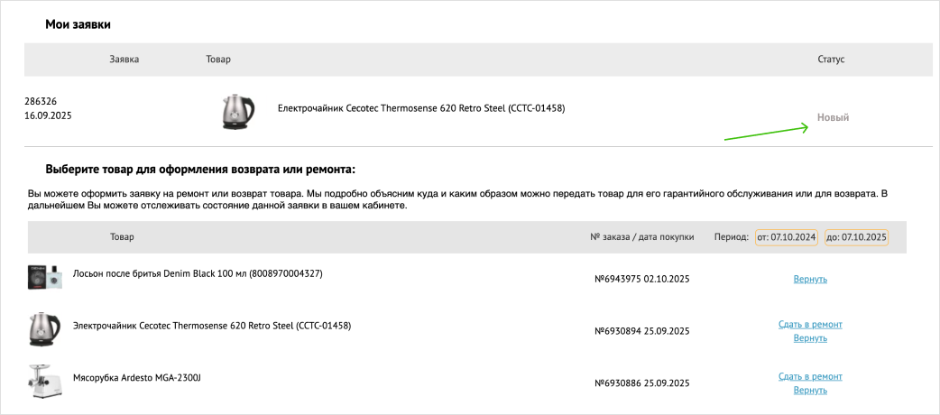The image size is (940, 415).
Task: Click 'Вернуть' for the Cecotec kettle
Action: (810, 338)
